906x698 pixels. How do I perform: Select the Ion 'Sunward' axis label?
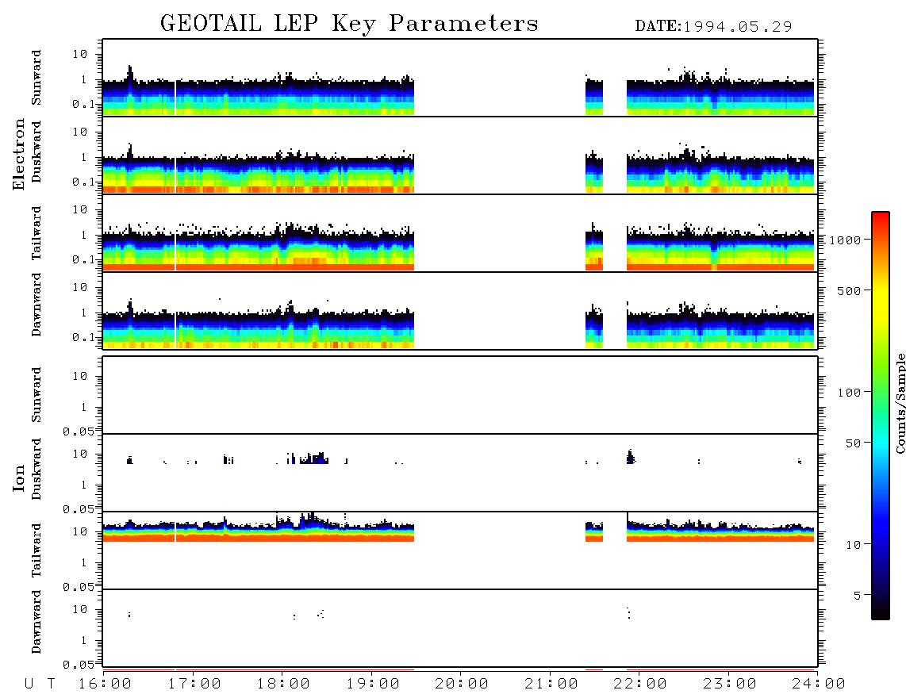(36, 395)
